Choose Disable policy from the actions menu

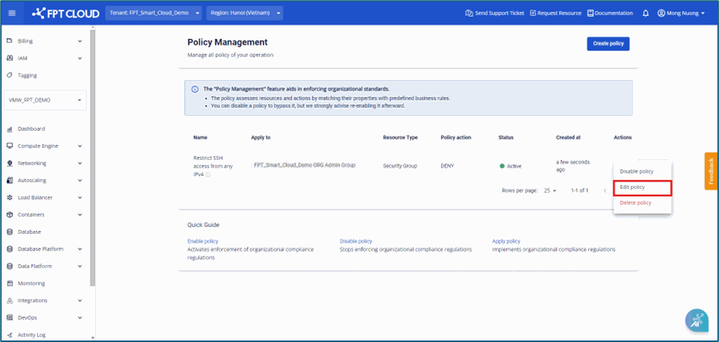pos(642,171)
